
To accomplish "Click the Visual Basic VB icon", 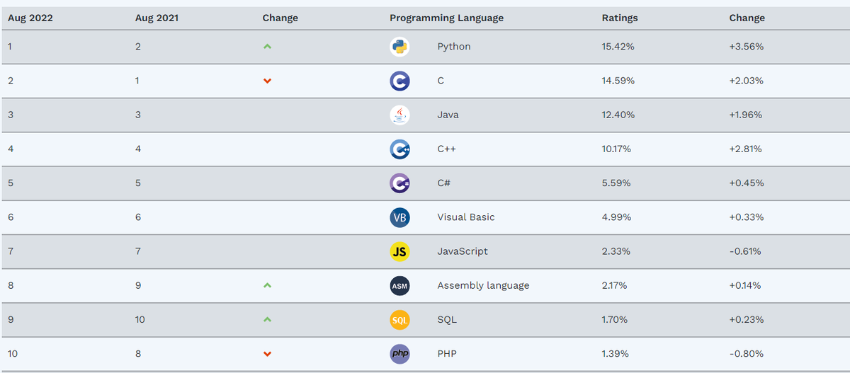I will [399, 217].
